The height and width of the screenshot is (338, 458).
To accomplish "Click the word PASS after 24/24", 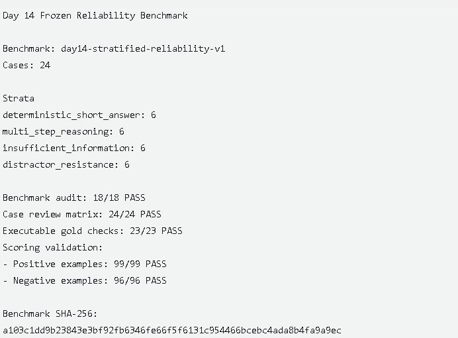I will pyautogui.click(x=151, y=214).
